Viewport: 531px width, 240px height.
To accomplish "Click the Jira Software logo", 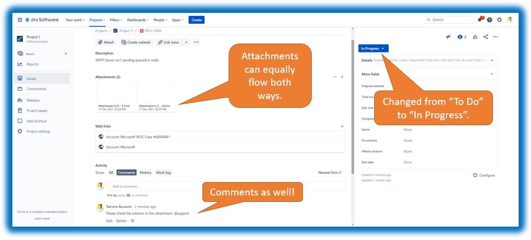I will (x=42, y=20).
